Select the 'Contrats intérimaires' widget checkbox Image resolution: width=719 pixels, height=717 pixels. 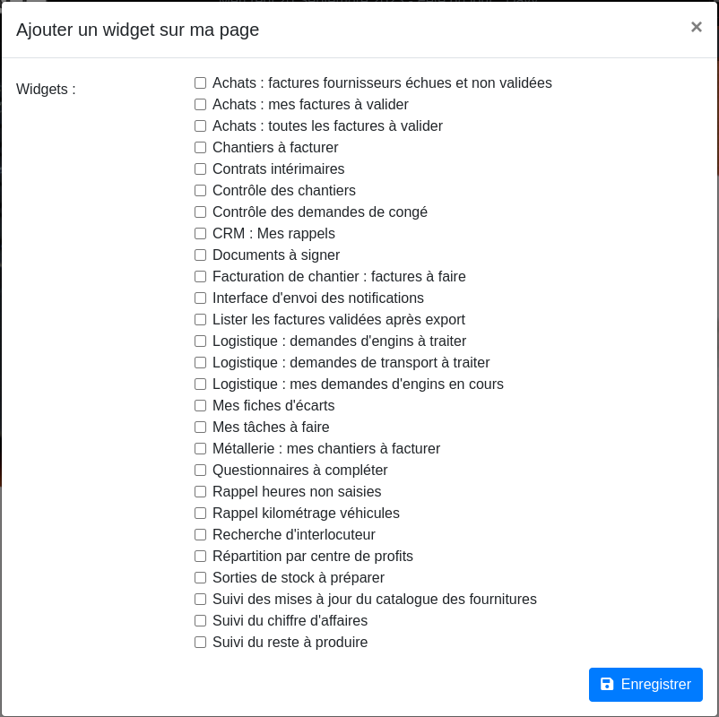tap(201, 169)
